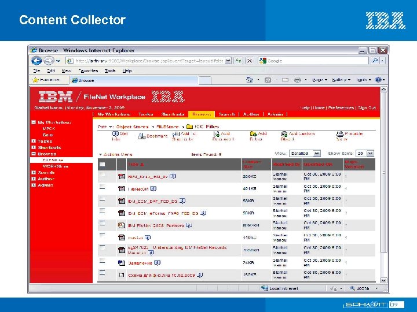Click the Add to Shortcuts icon
Screen dimensions: 417x312
176,134
